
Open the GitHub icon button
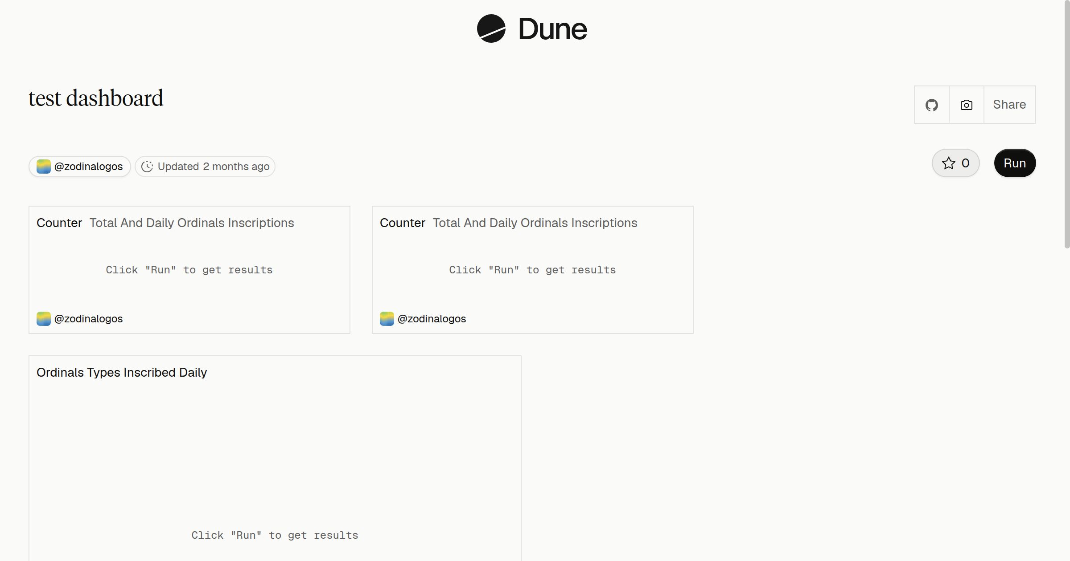click(931, 105)
